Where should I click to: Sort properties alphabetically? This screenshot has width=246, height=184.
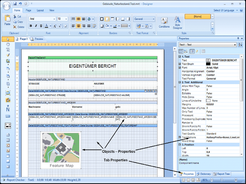(185, 51)
